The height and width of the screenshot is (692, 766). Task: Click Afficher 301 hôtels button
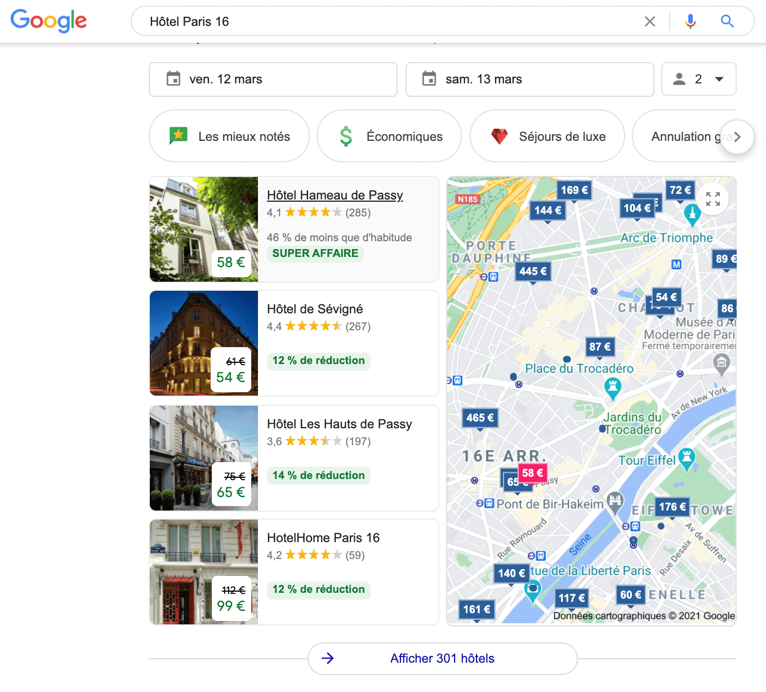443,658
